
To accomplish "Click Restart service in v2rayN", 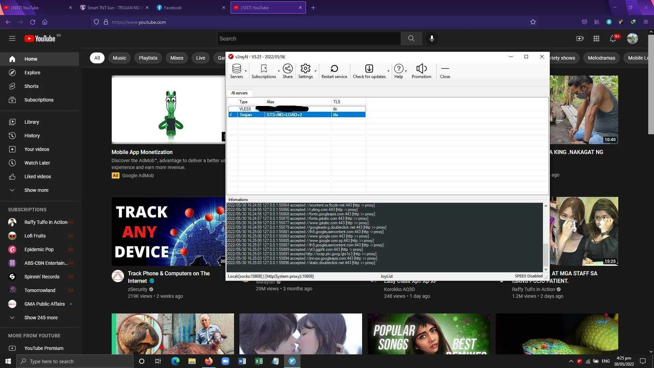I will pos(334,71).
